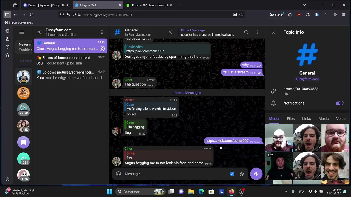Image resolution: width=351 pixels, height=197 pixels.
Task: Open Farms of humourous content topic
Action: tap(71, 60)
